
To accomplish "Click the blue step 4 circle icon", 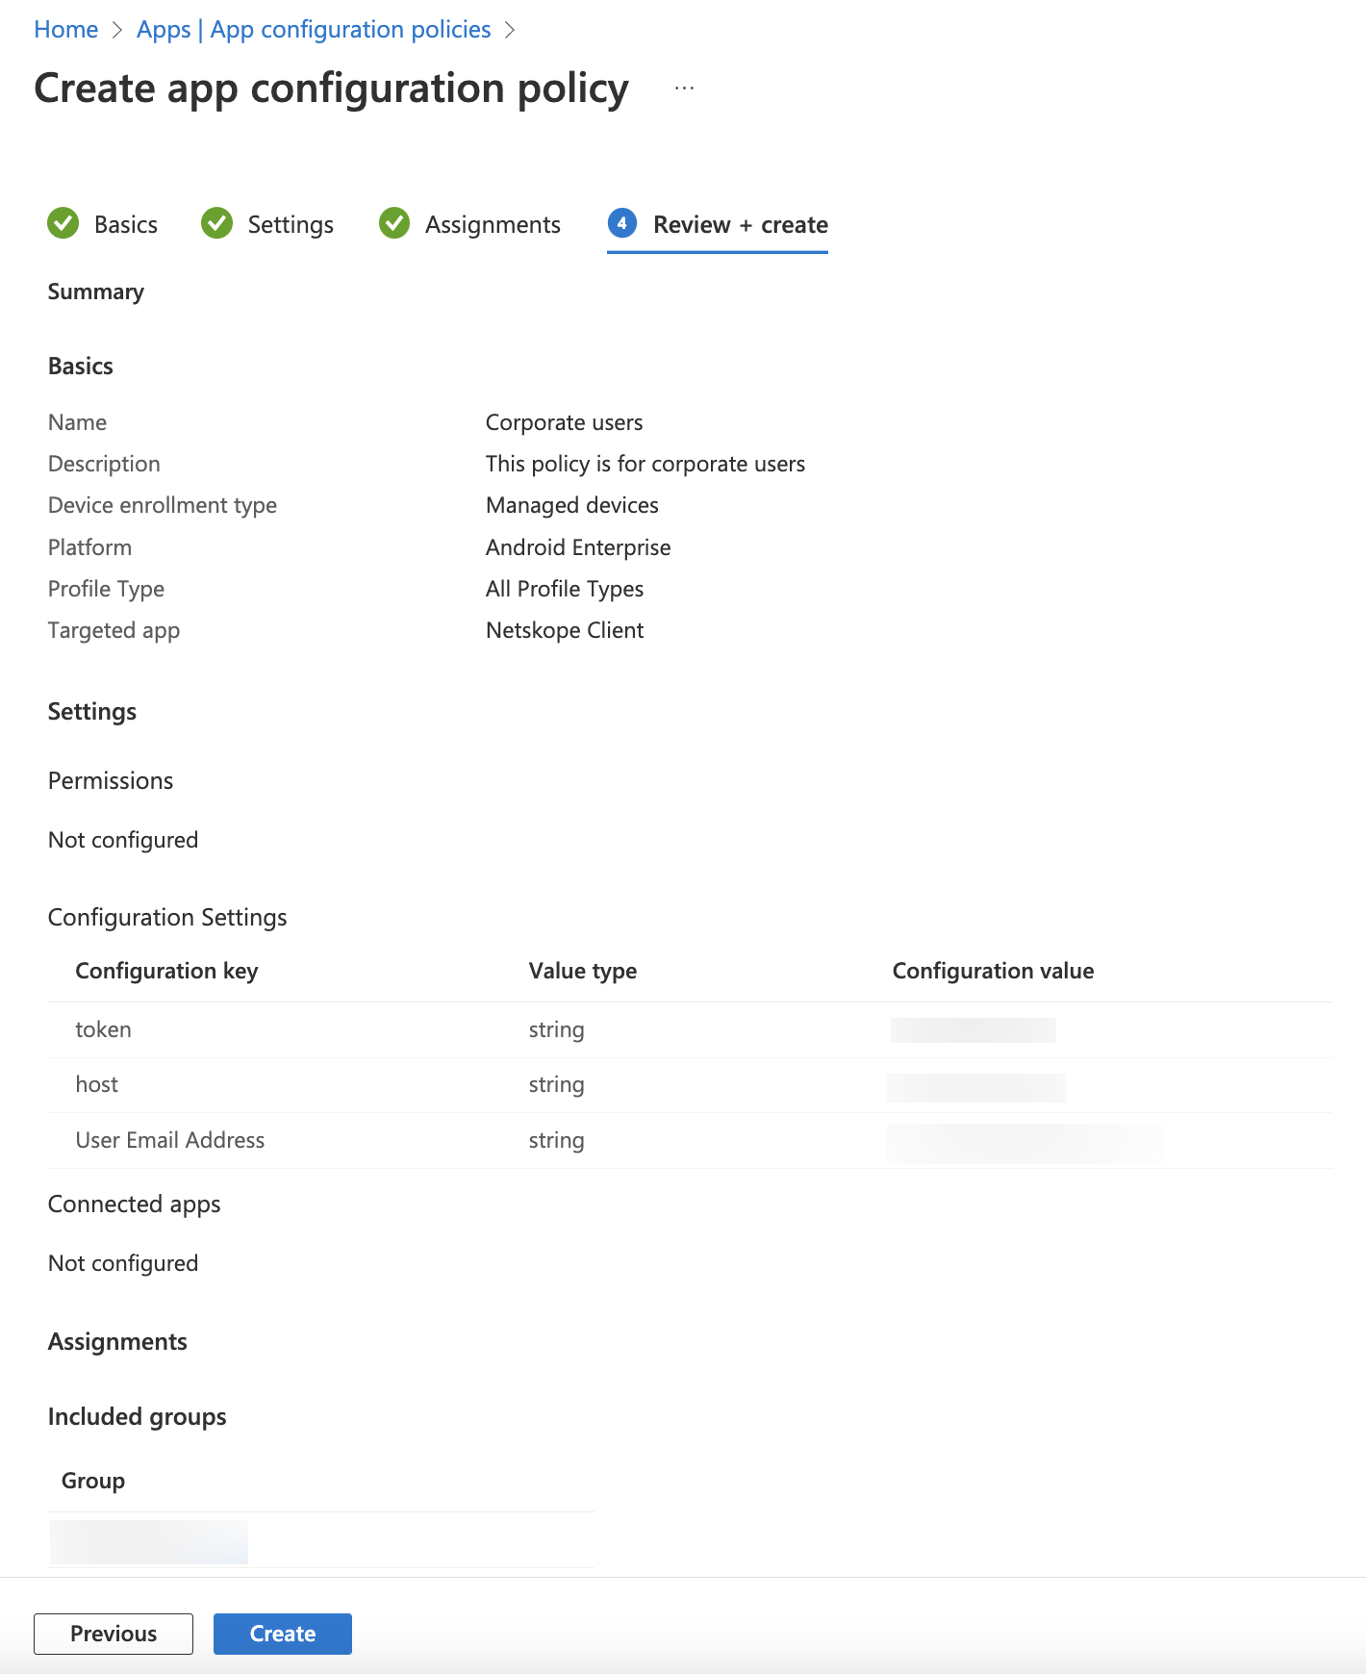I will (x=622, y=223).
